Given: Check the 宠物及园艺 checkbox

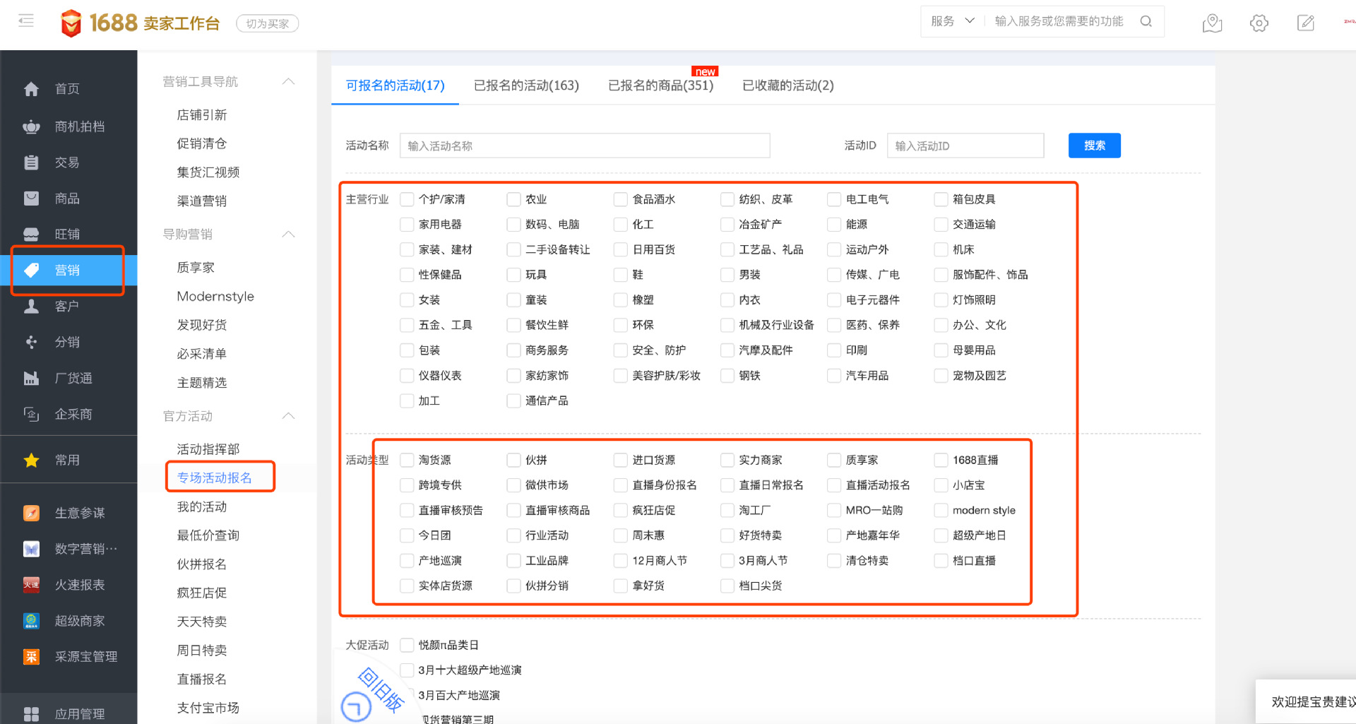Looking at the screenshot, I should click(x=941, y=376).
